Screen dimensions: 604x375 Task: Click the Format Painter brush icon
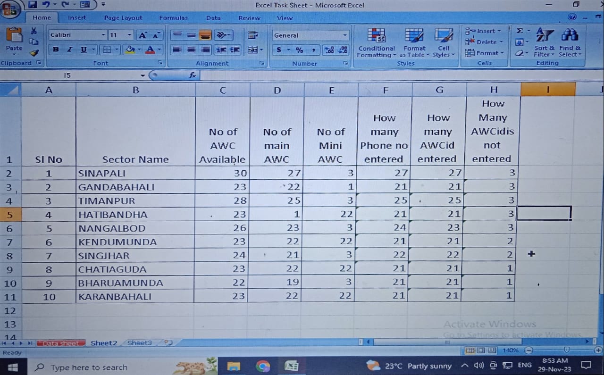pos(34,53)
